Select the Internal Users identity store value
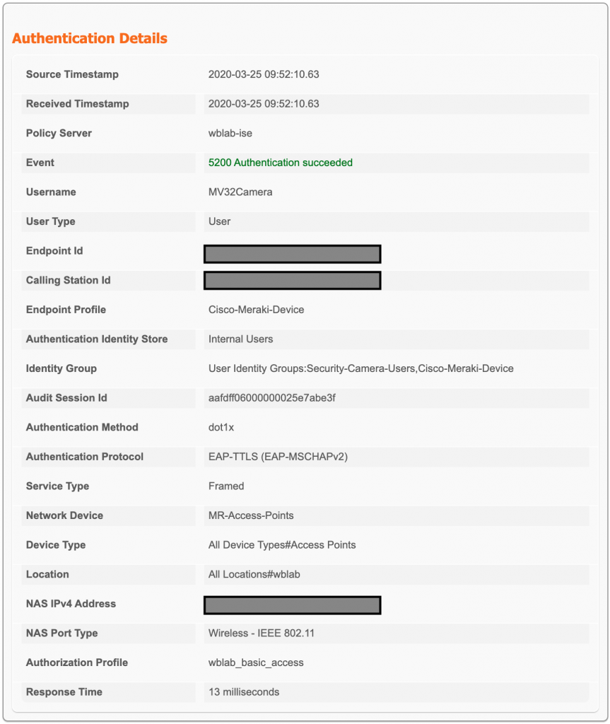Viewport: 610px width, 724px height. coord(240,339)
